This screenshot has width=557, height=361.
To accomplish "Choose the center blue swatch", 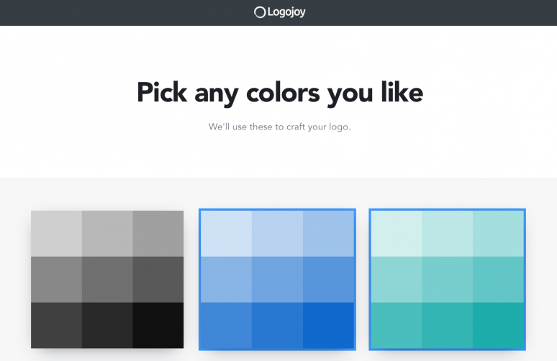I will tap(278, 279).
